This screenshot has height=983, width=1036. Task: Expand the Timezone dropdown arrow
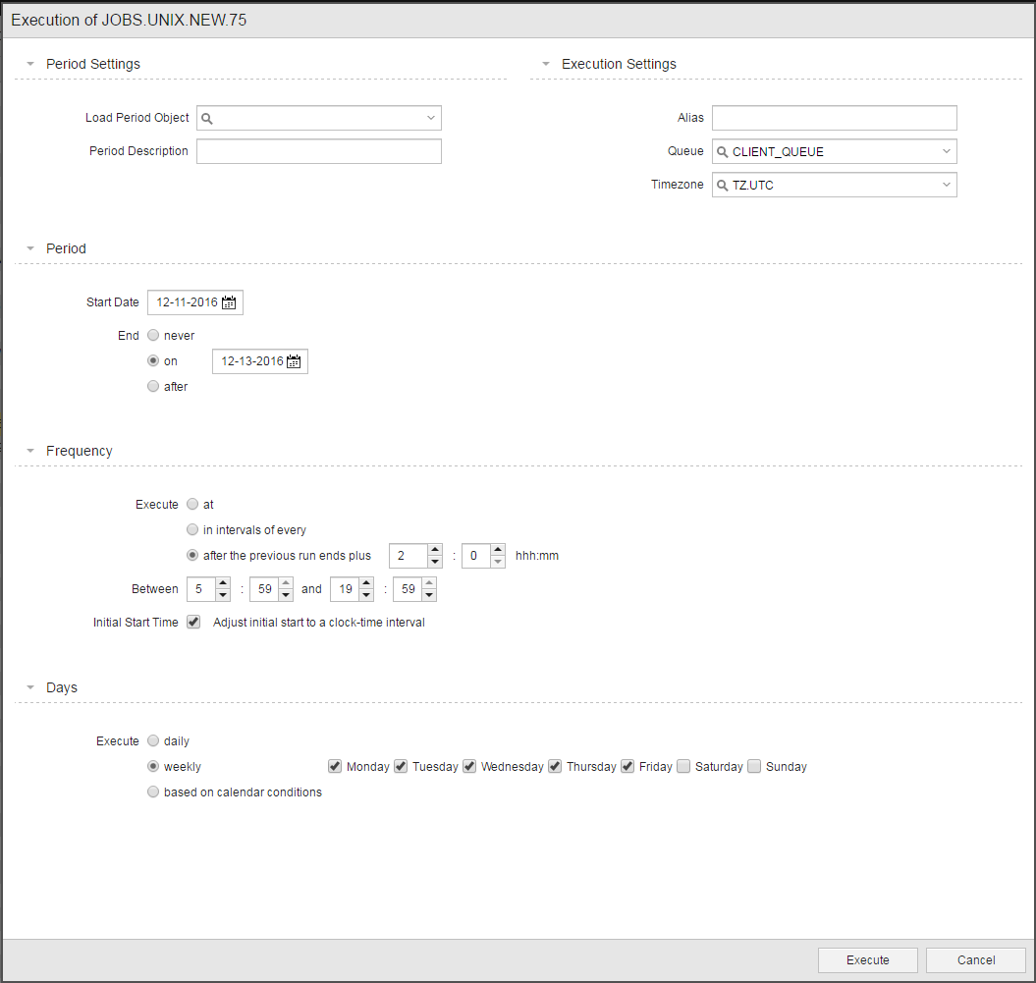[x=946, y=185]
